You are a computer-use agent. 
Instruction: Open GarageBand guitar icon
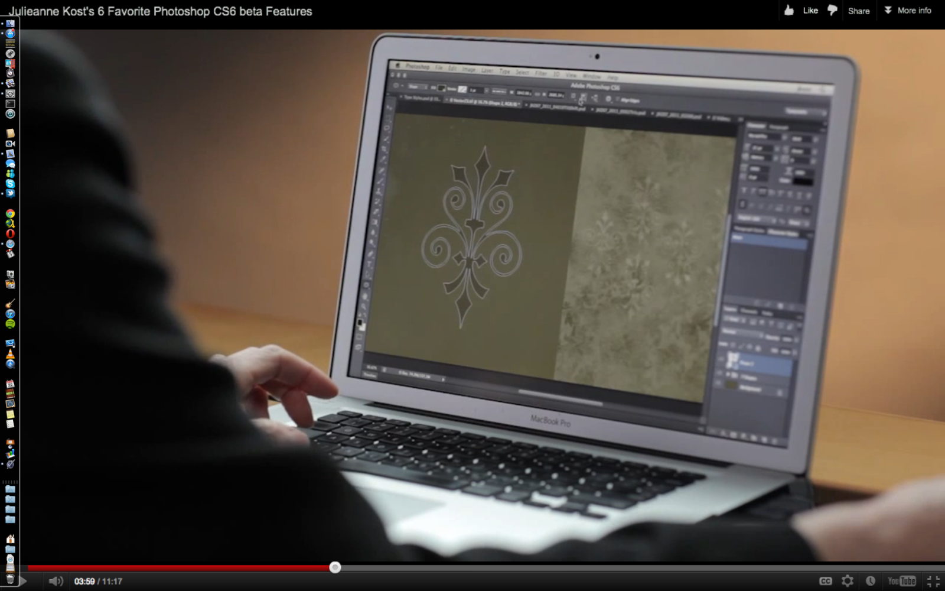10,304
